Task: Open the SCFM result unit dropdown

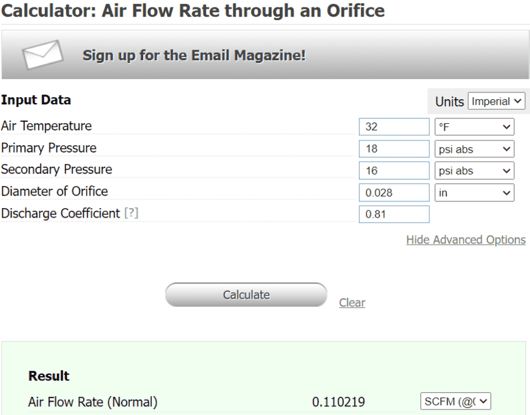Action: (x=456, y=402)
